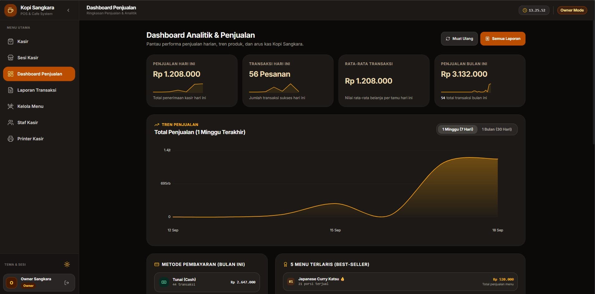
Task: Click the 15 Sep axis label
Action: click(335, 230)
